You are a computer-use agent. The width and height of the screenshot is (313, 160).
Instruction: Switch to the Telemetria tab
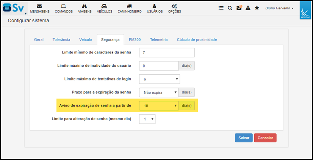[159, 39]
